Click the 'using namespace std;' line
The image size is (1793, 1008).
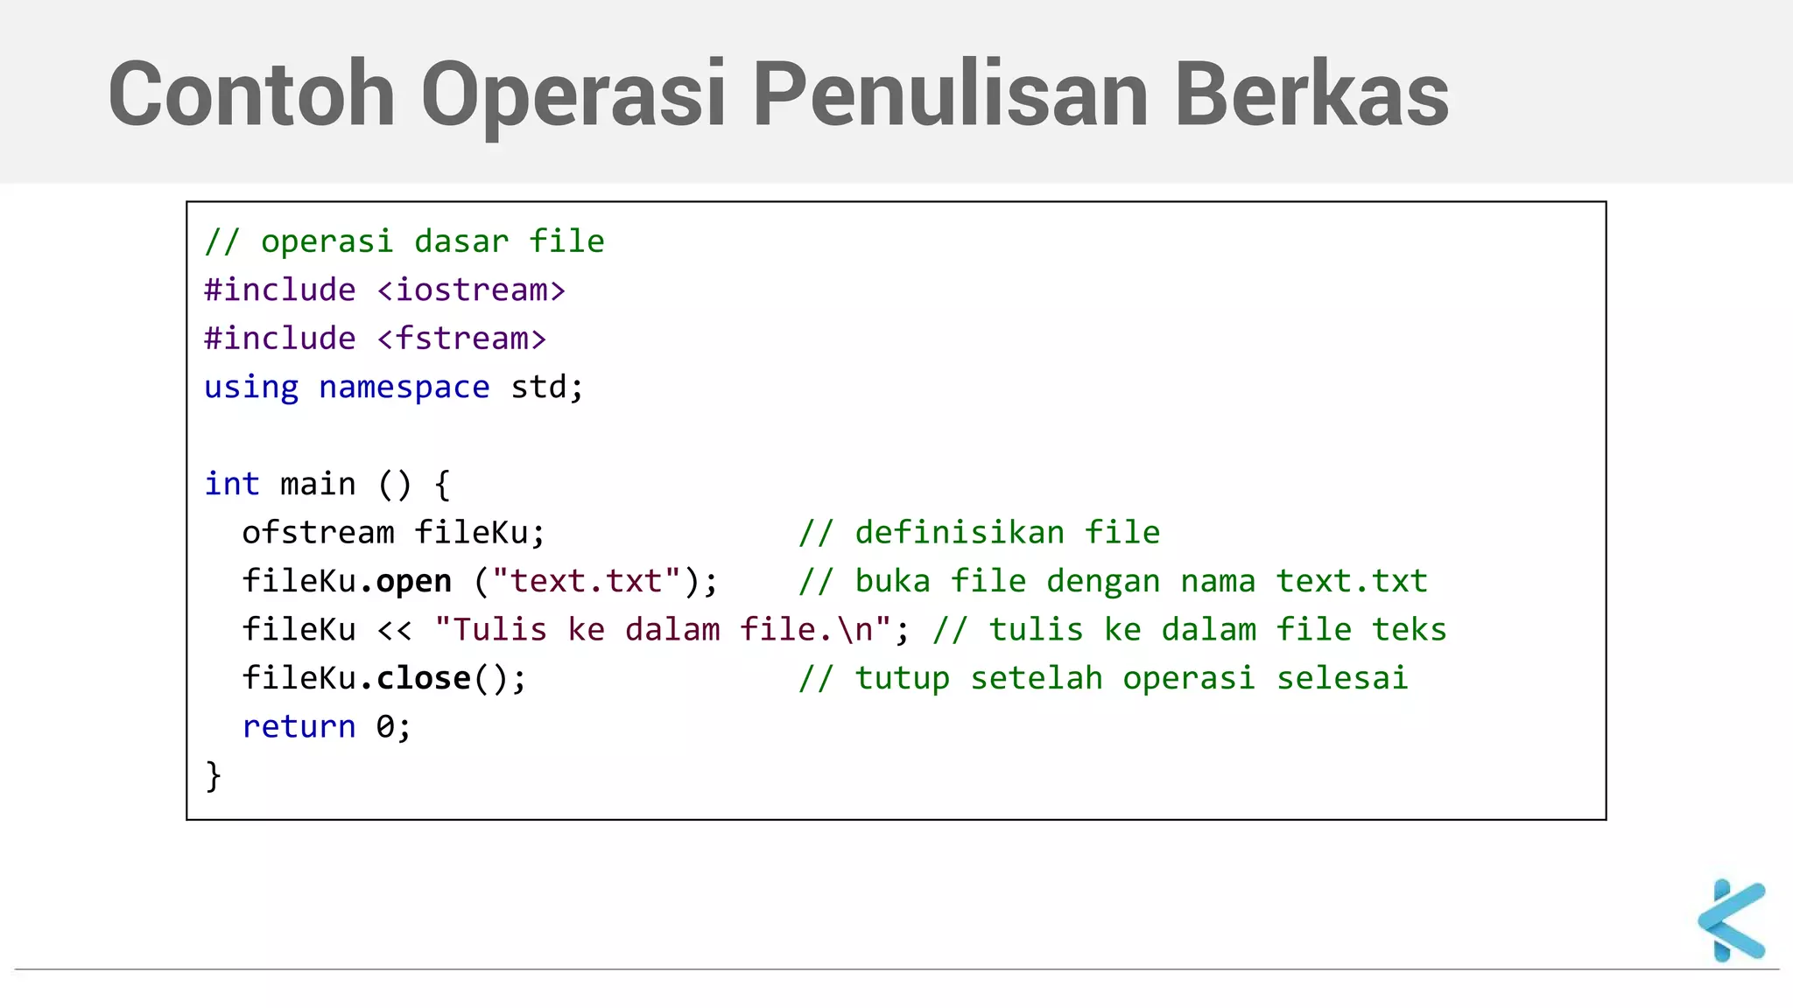tap(394, 388)
